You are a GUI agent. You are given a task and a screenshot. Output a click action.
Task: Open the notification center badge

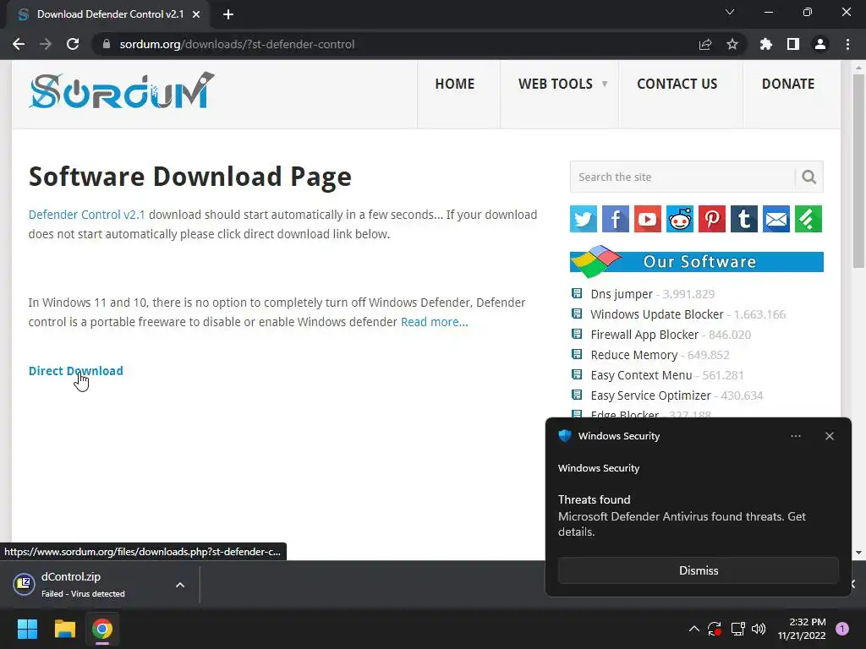(842, 629)
